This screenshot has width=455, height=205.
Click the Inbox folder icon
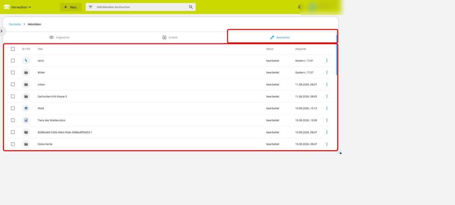coord(26,84)
